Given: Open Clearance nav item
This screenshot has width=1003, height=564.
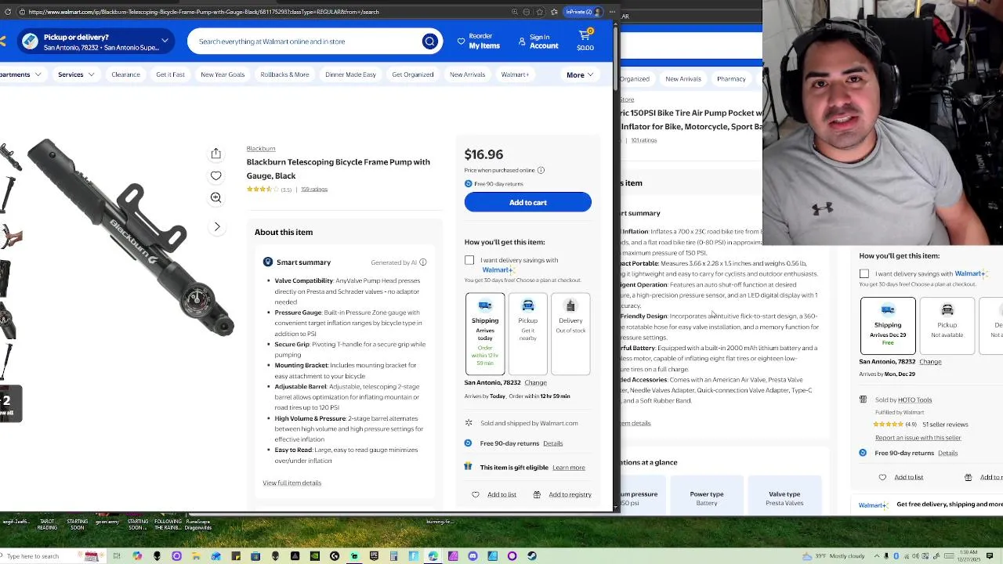Looking at the screenshot, I should click(125, 74).
